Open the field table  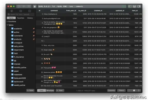[16, 53]
